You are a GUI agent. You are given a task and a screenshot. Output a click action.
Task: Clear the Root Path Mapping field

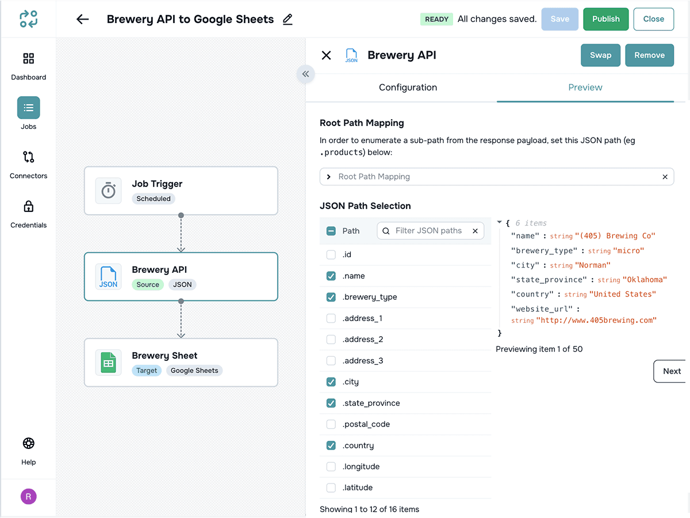[665, 177]
